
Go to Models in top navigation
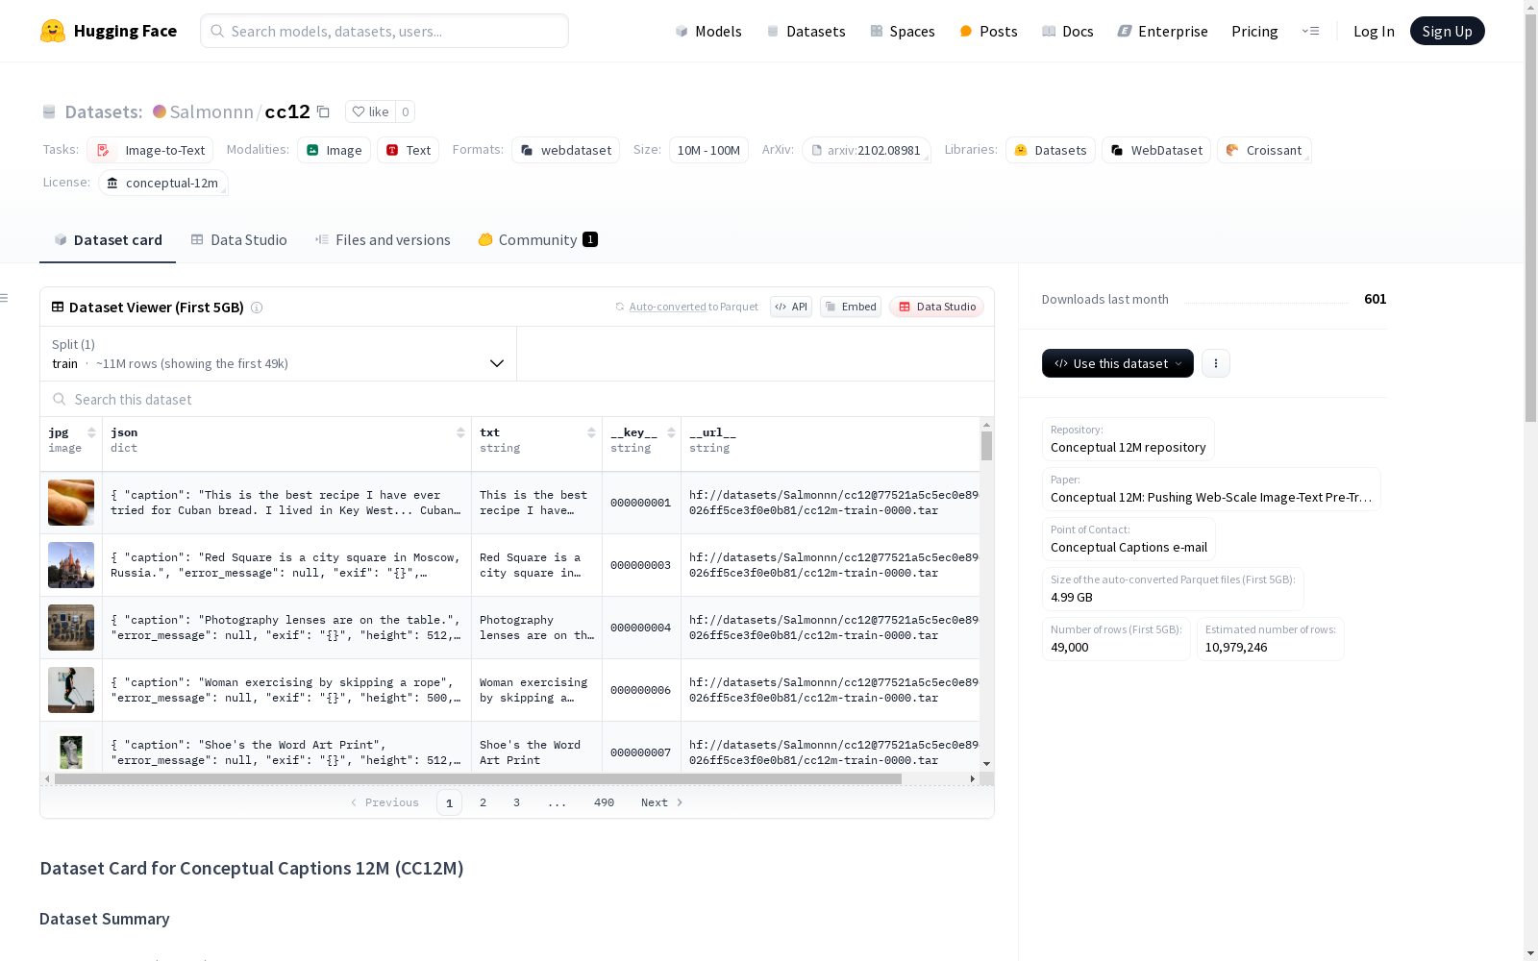coord(708,31)
